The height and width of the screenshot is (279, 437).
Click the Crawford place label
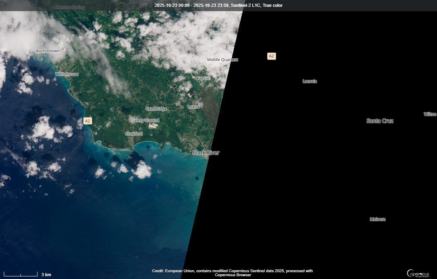[133, 133]
